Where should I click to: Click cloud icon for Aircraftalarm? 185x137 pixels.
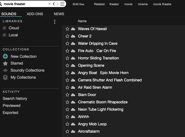[73, 131]
